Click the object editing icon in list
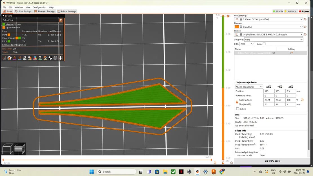This screenshot has width=313, height=176. tap(291, 53)
